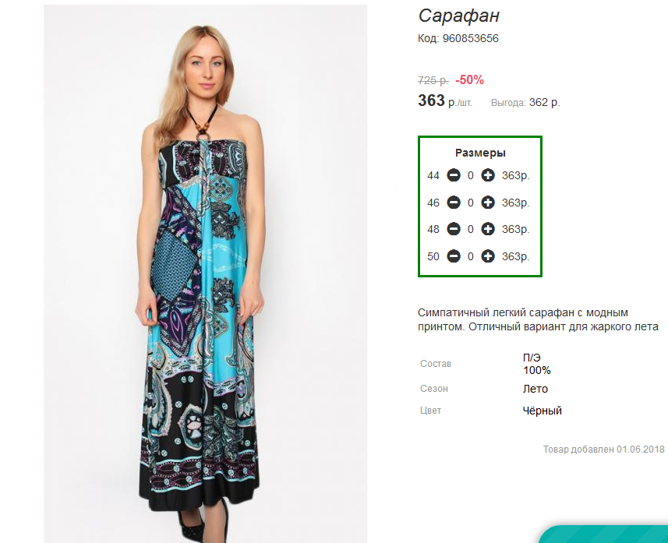Click the Сарафан product title

[458, 16]
